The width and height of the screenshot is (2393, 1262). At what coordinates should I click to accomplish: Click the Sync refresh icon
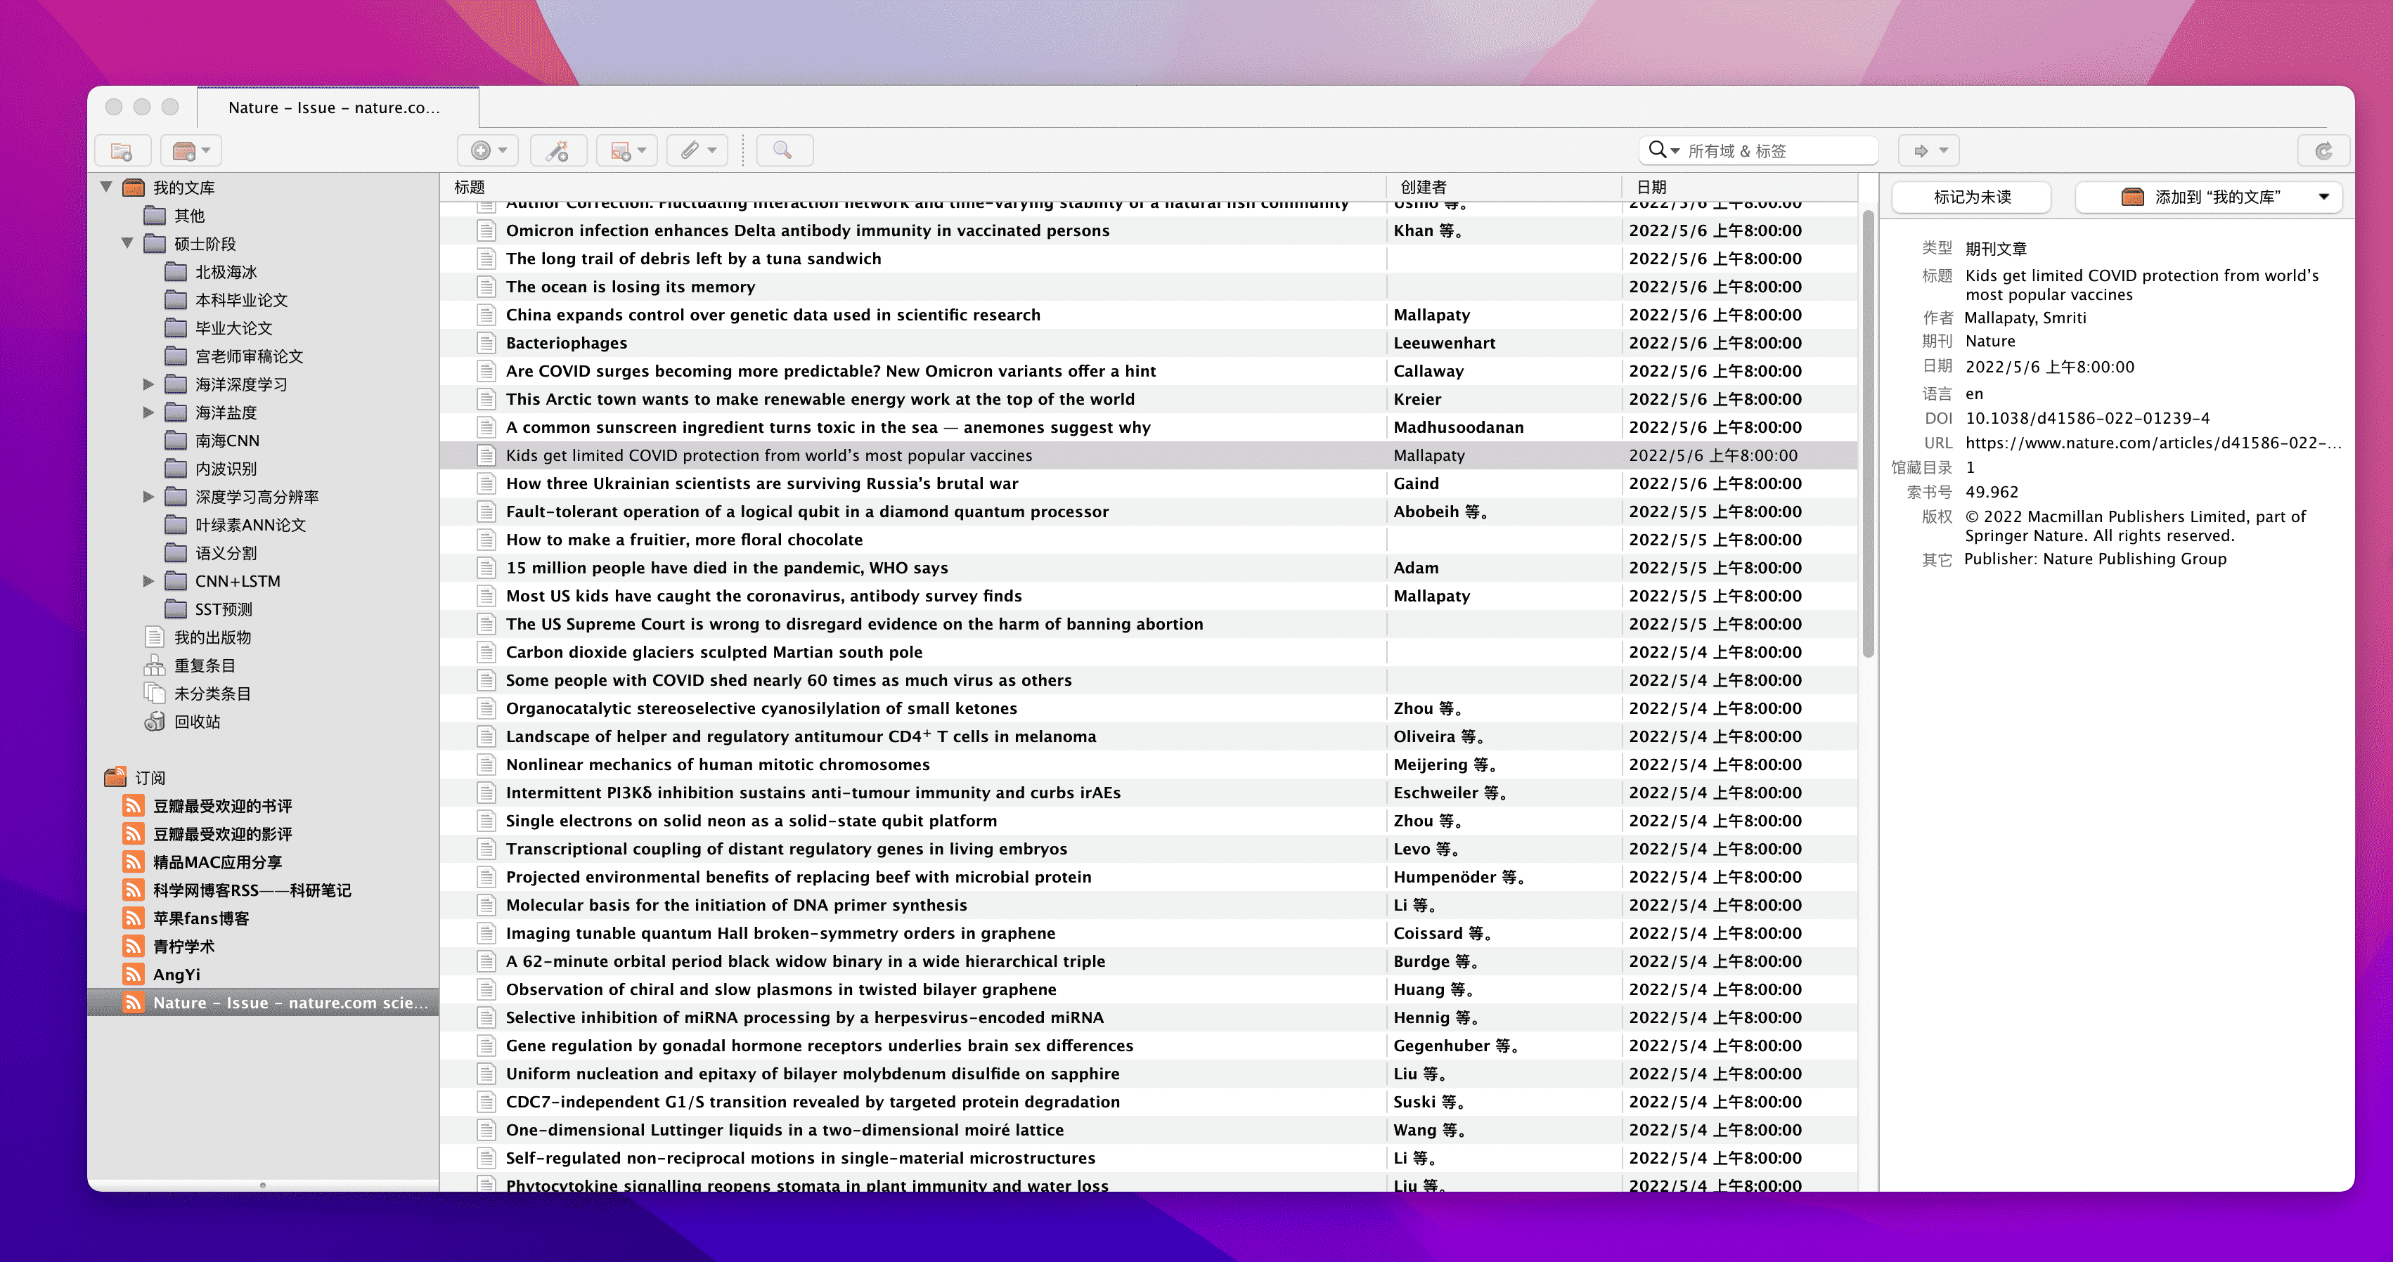coord(2323,150)
